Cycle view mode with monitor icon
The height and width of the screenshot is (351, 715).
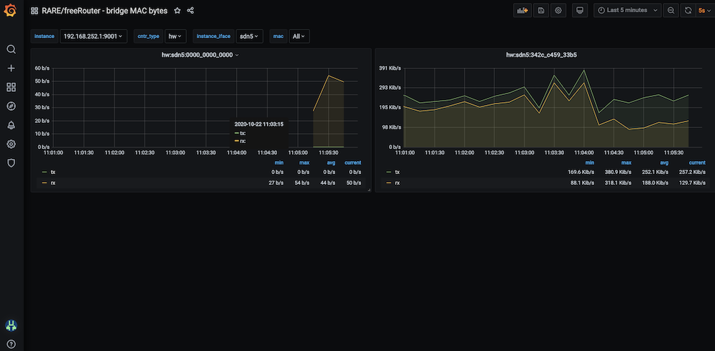580,10
